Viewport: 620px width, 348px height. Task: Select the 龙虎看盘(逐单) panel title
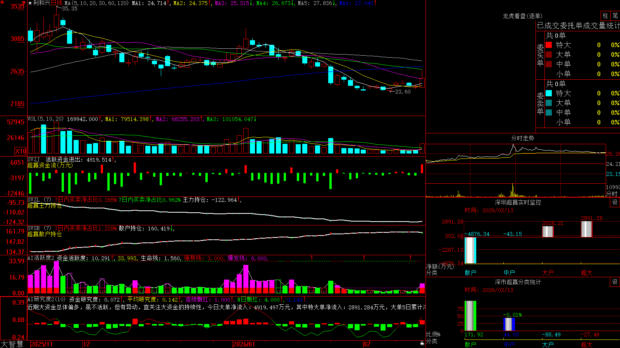523,16
